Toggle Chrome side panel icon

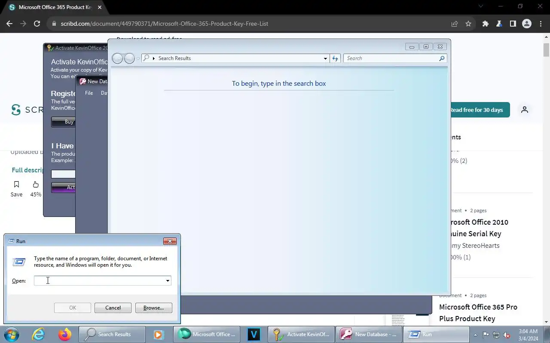click(513, 24)
